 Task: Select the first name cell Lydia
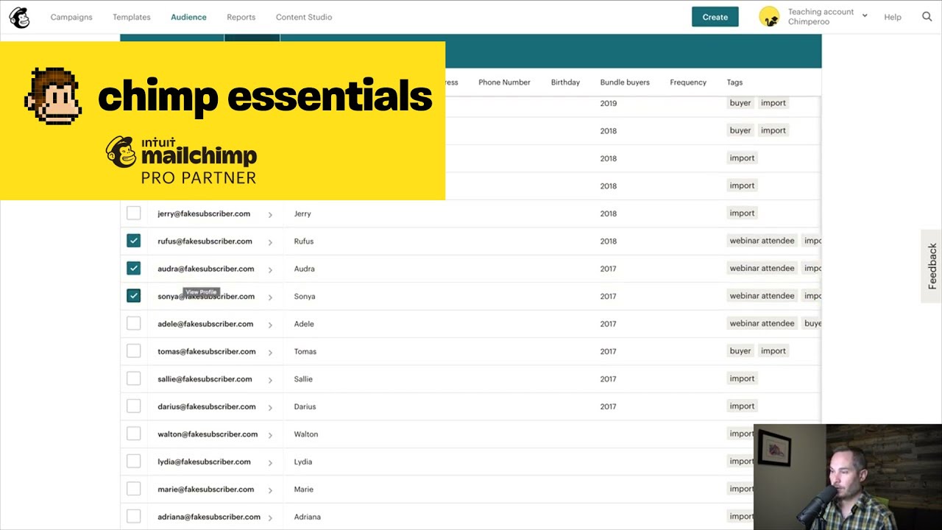pyautogui.click(x=303, y=462)
